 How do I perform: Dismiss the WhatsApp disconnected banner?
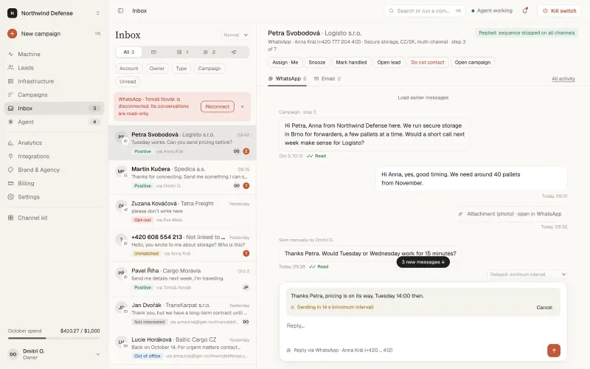[x=243, y=106]
